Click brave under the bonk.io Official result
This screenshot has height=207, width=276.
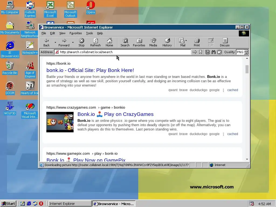coord(183,90)
